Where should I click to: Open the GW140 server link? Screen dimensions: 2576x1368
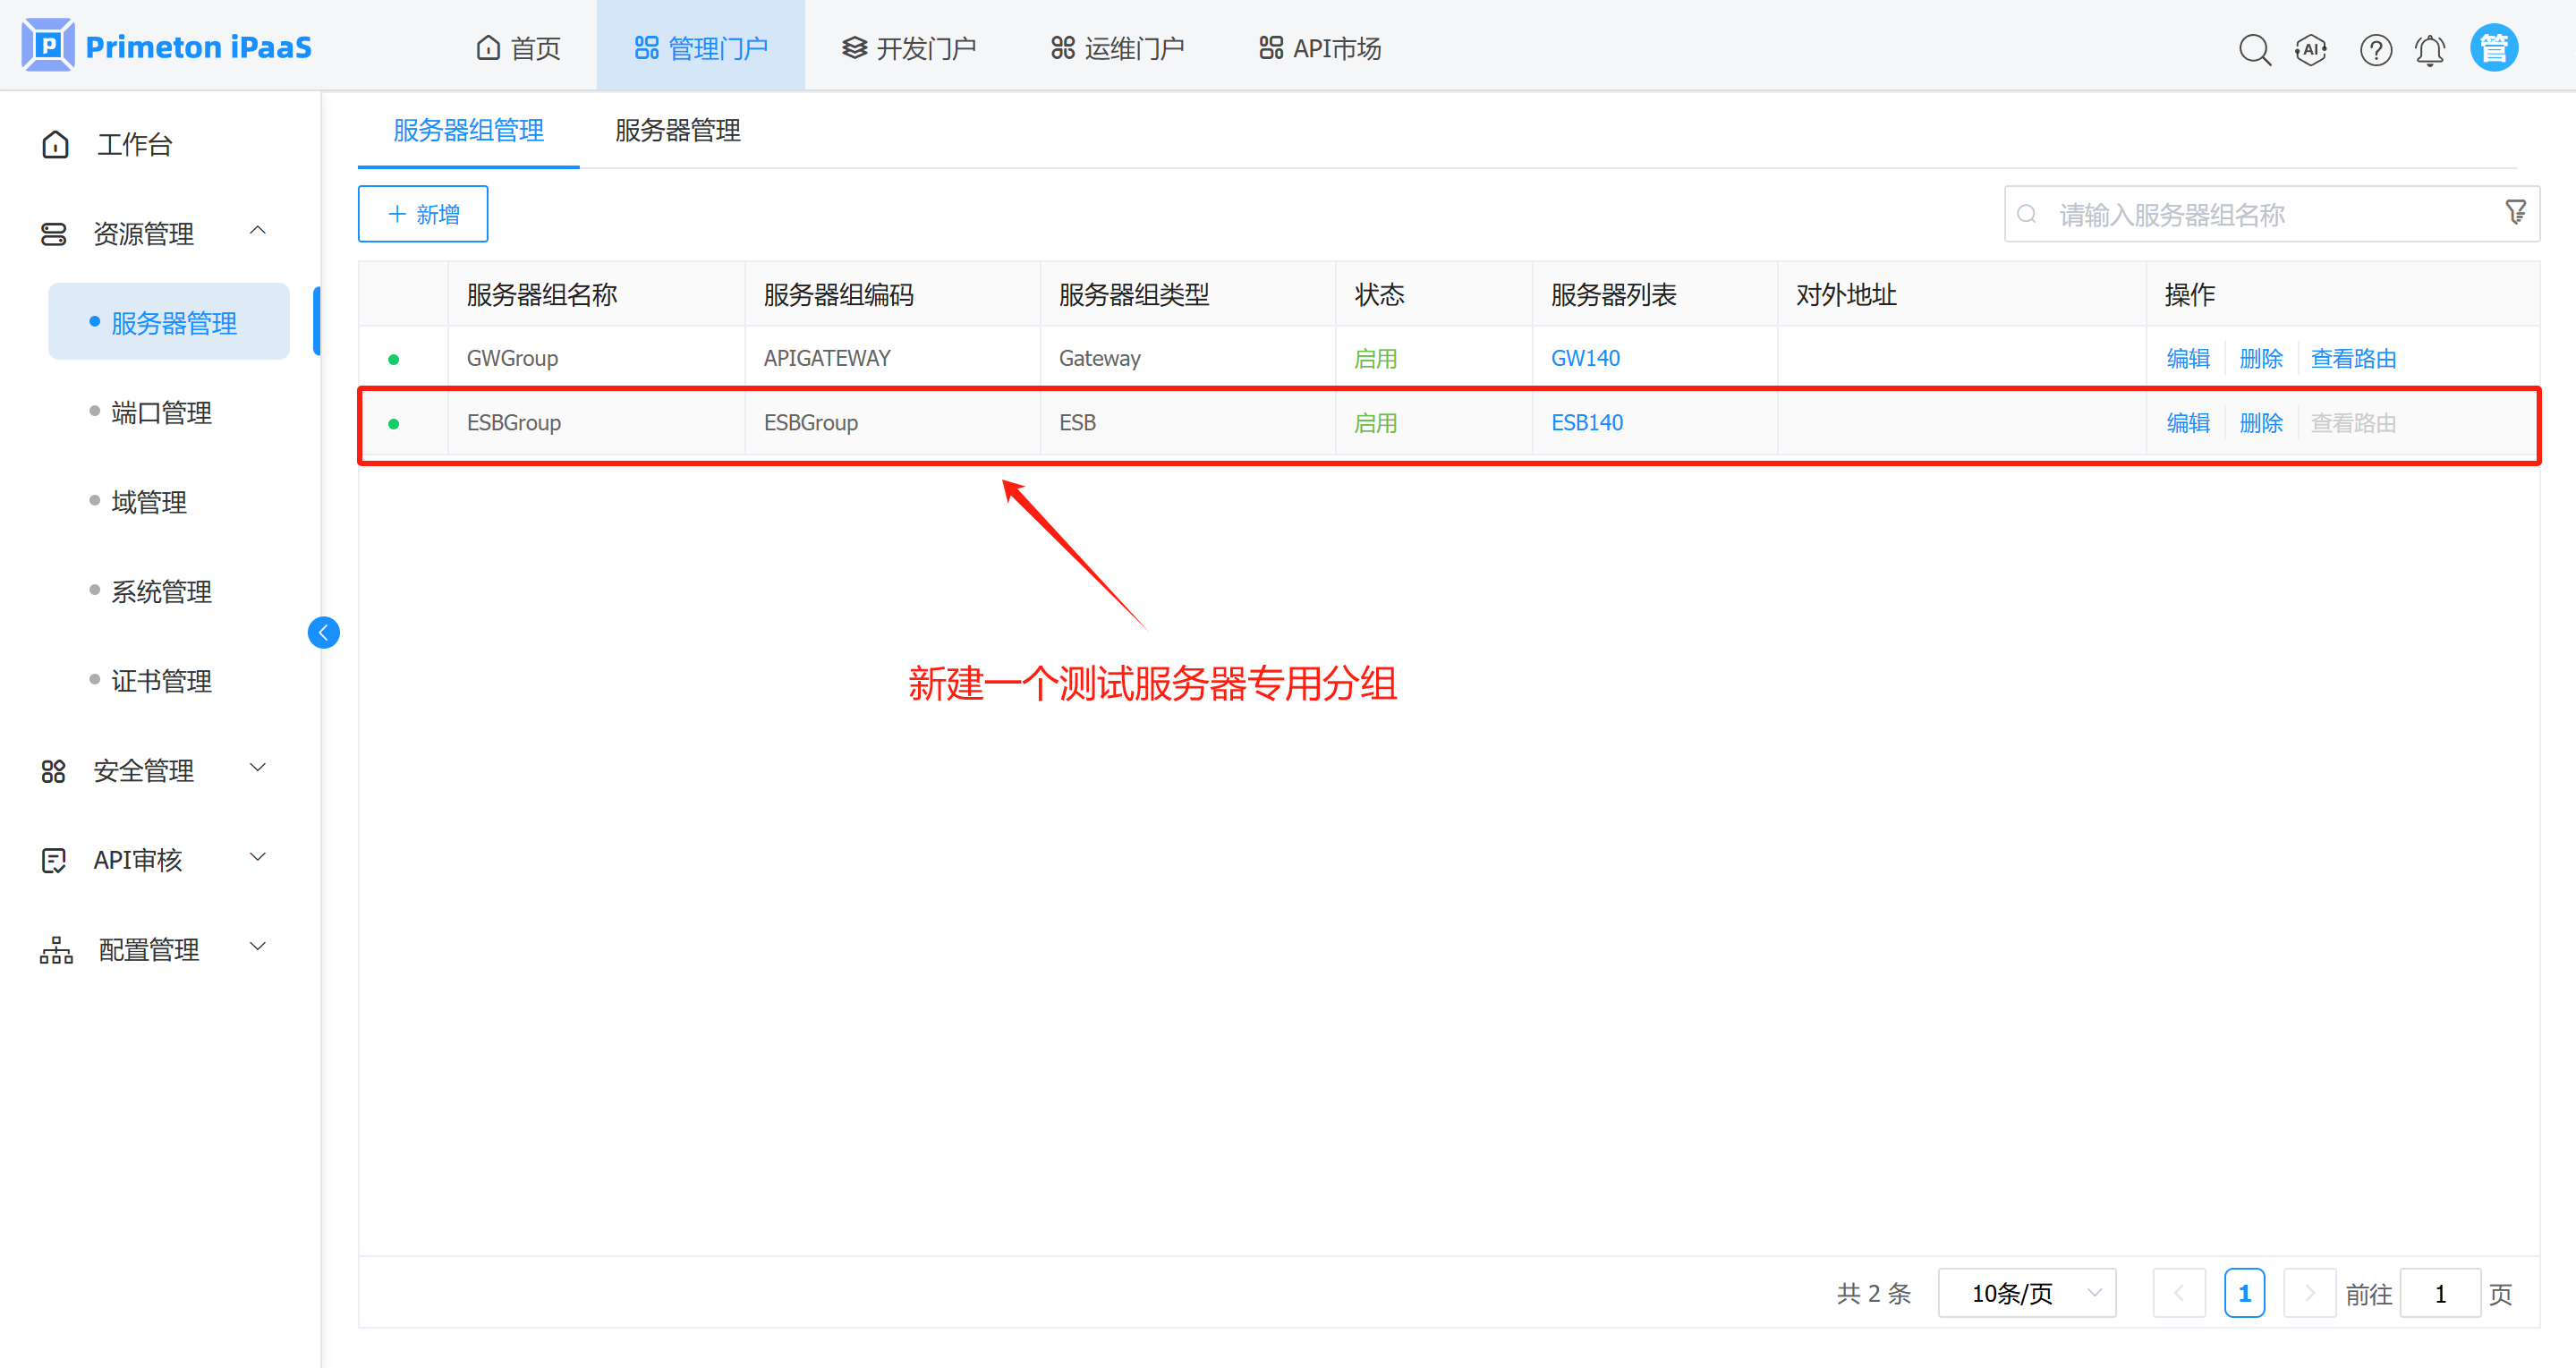1585,358
